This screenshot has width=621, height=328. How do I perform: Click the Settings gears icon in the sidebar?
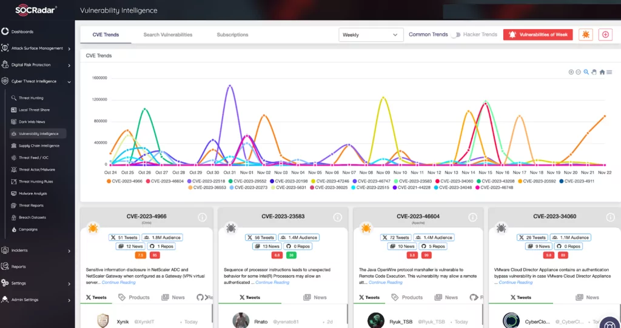pos(5,283)
